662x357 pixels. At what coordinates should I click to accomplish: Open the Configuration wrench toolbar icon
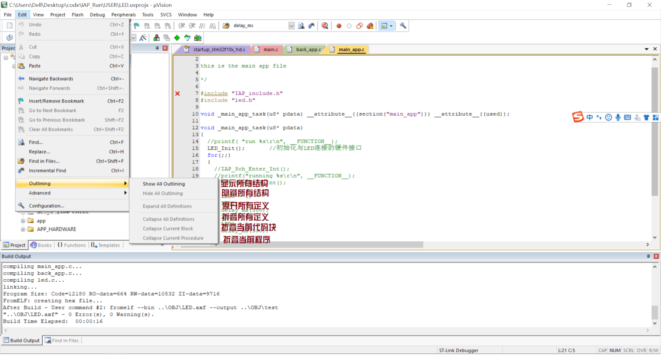coord(403,26)
